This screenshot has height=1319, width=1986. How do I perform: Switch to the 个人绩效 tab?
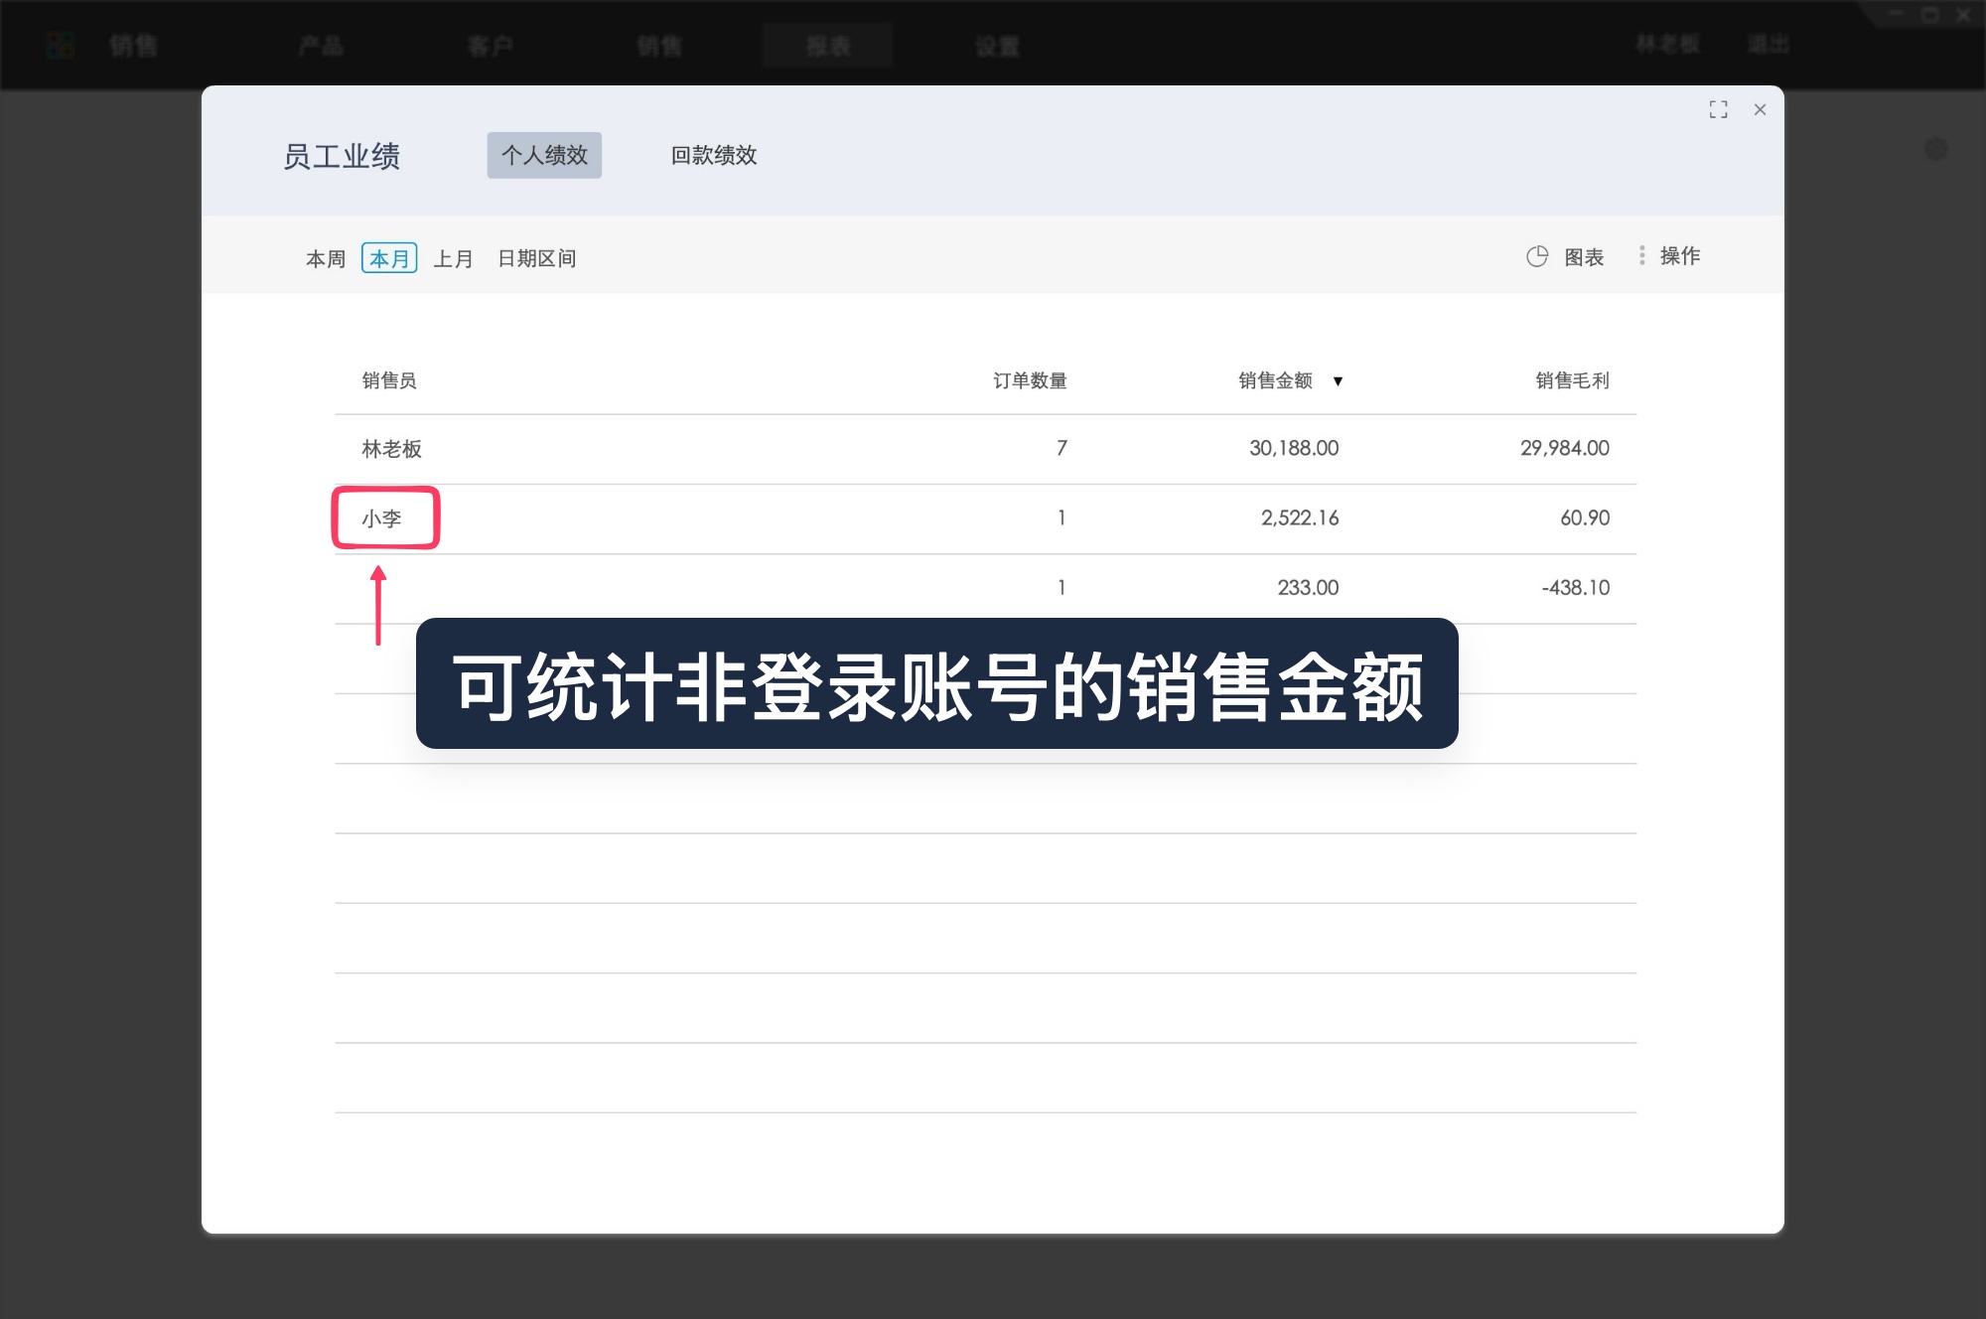(x=544, y=156)
